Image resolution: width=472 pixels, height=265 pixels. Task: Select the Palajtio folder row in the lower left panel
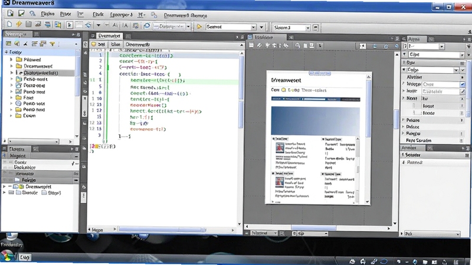coord(40,180)
